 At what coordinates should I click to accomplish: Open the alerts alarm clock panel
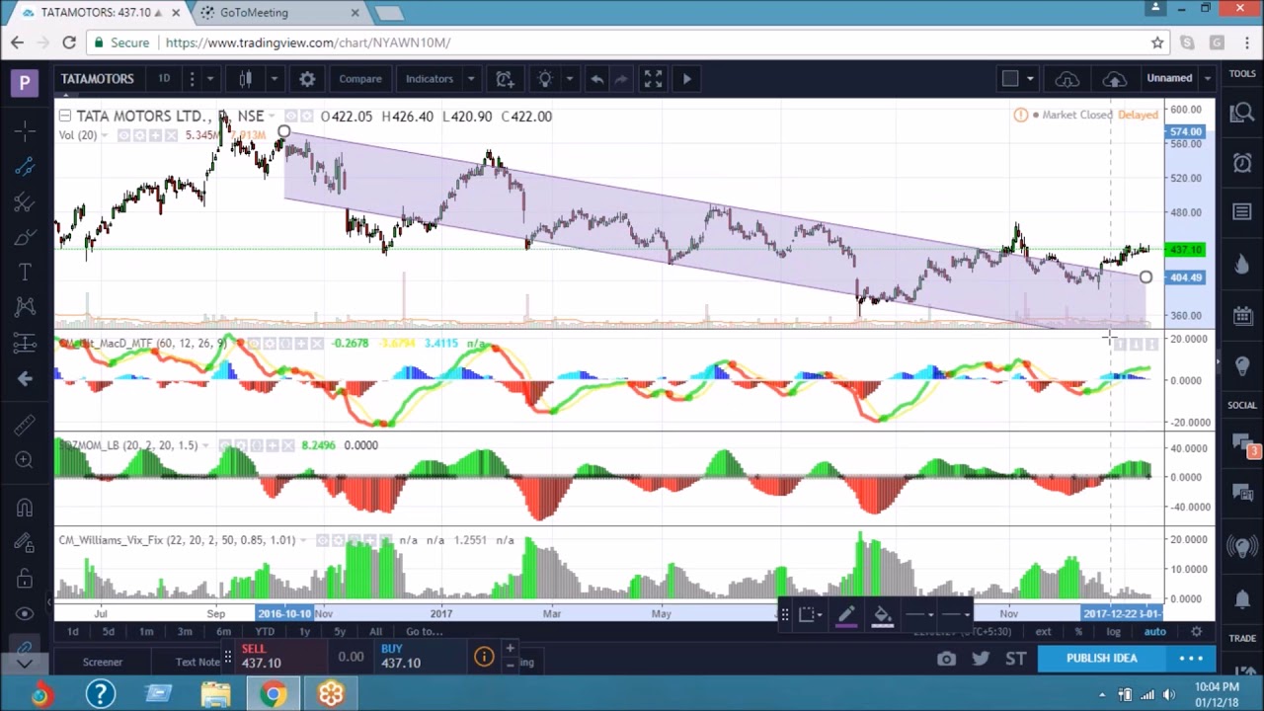click(x=1242, y=162)
